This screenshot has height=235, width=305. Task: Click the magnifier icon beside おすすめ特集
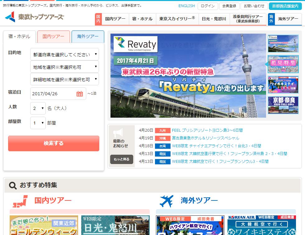pos(13,186)
